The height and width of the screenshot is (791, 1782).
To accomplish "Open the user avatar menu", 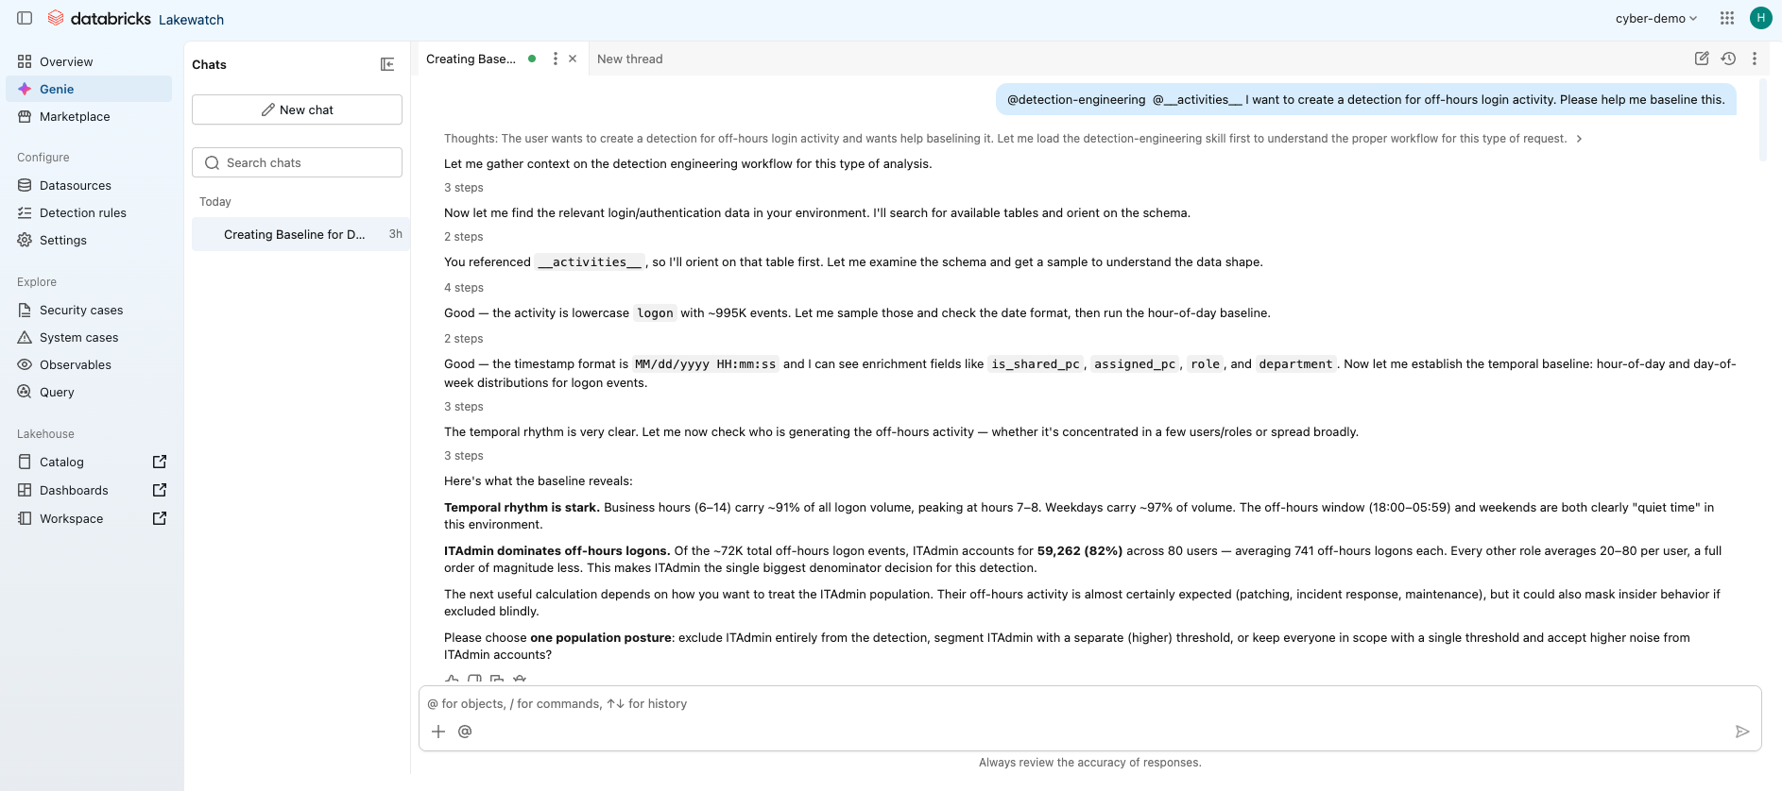I will coord(1760,18).
